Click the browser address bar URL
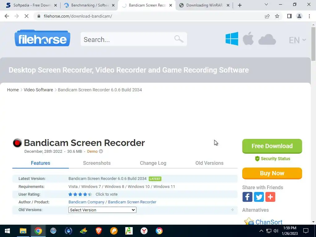Screen dimensions: 316x237 click(78, 16)
